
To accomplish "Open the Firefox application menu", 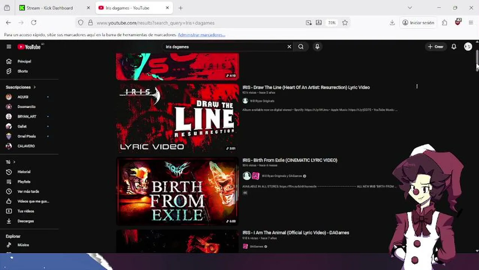I will (471, 22).
